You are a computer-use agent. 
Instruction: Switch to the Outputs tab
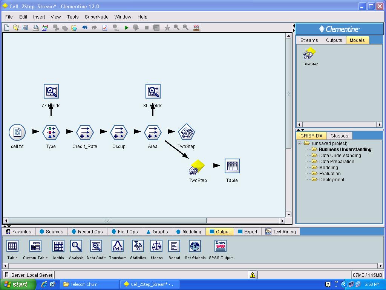coord(334,40)
